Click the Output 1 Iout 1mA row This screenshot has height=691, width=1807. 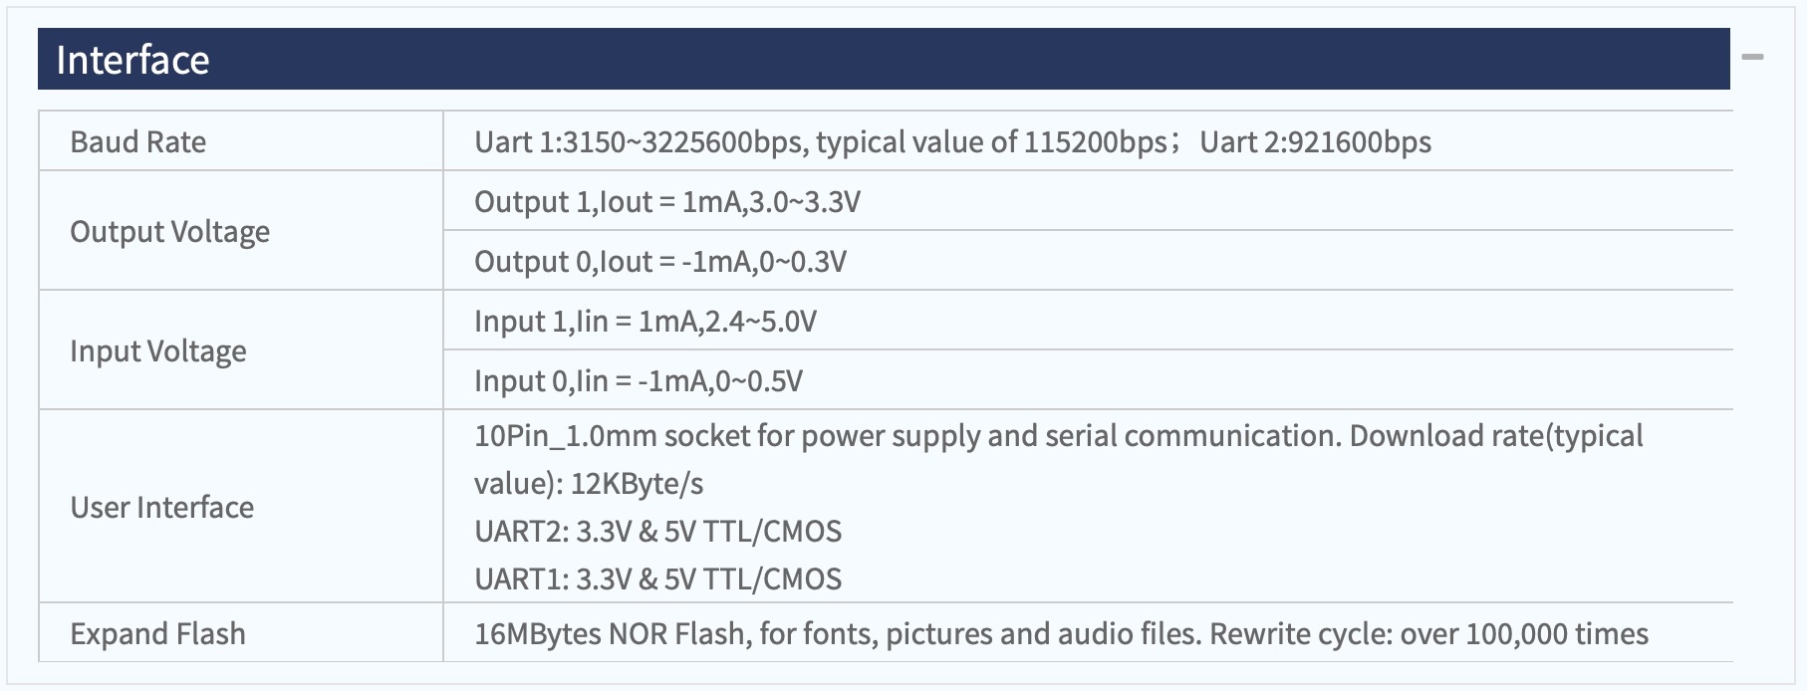point(1088,201)
